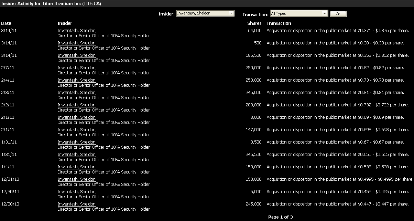Open the insider link dated 2/4/11
This screenshot has height=221, width=414.
coord(76,80)
